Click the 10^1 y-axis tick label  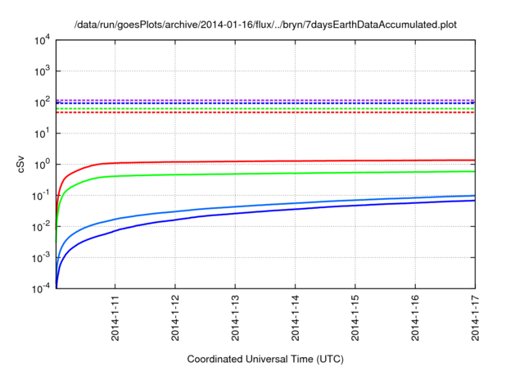[x=42, y=134]
